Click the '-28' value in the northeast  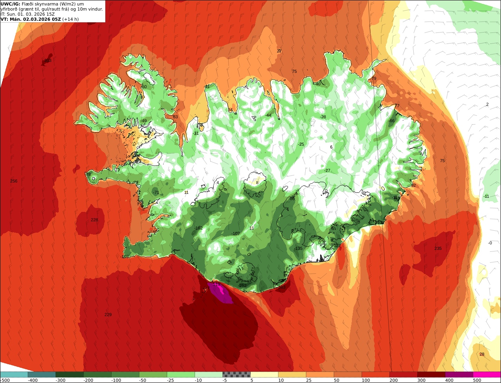point(323,117)
